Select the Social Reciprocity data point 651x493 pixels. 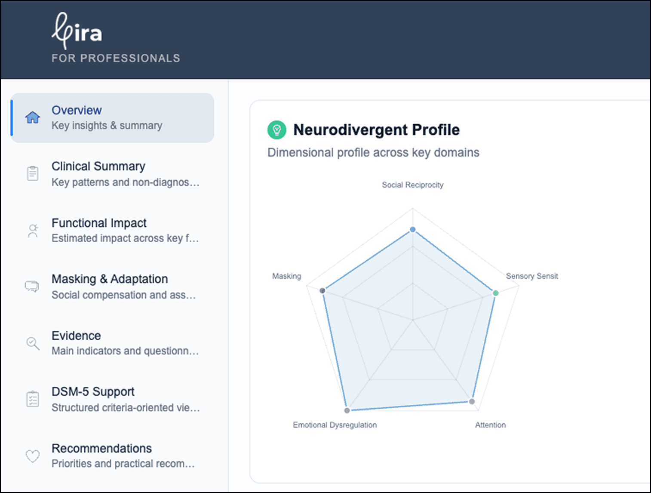[x=413, y=230]
